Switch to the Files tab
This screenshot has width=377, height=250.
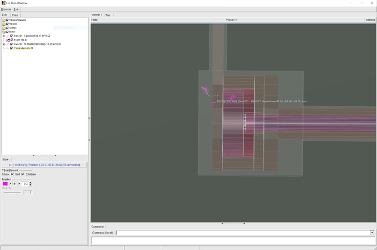tap(15, 15)
